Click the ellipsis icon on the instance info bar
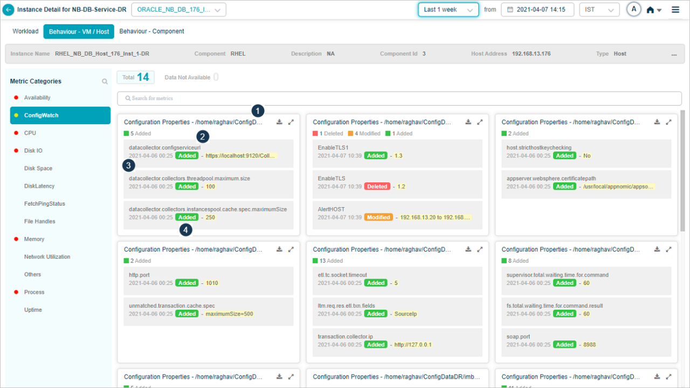Viewport: 690px width, 388px height. [674, 53]
